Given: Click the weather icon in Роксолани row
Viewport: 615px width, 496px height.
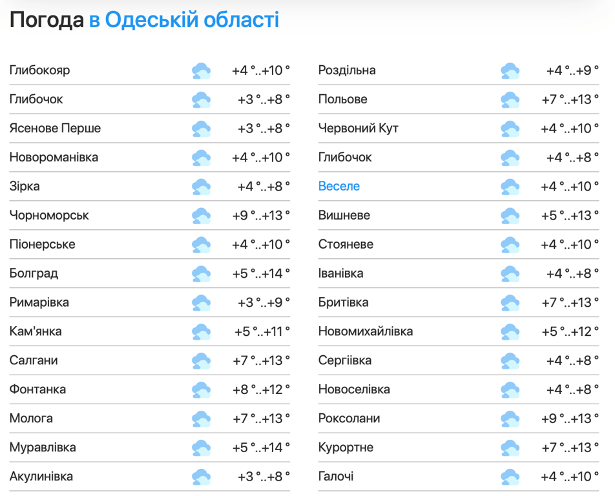Looking at the screenshot, I should point(510,419).
